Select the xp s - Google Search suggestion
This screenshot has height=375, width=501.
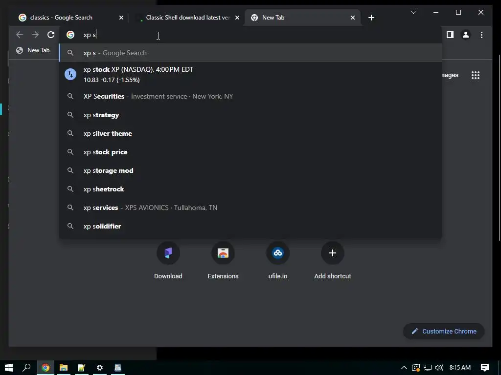(251, 53)
